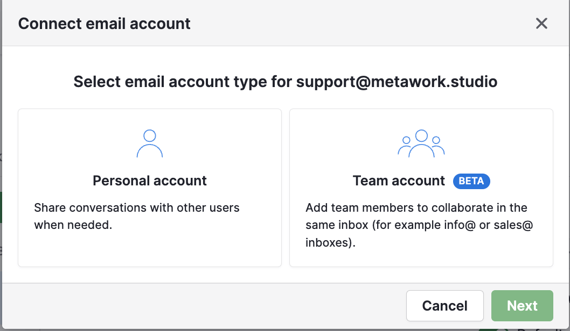
Task: Click 'Share conversations with other users' description
Action: pyautogui.click(x=137, y=207)
